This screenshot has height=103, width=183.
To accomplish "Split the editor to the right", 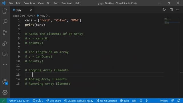I will (171, 10).
